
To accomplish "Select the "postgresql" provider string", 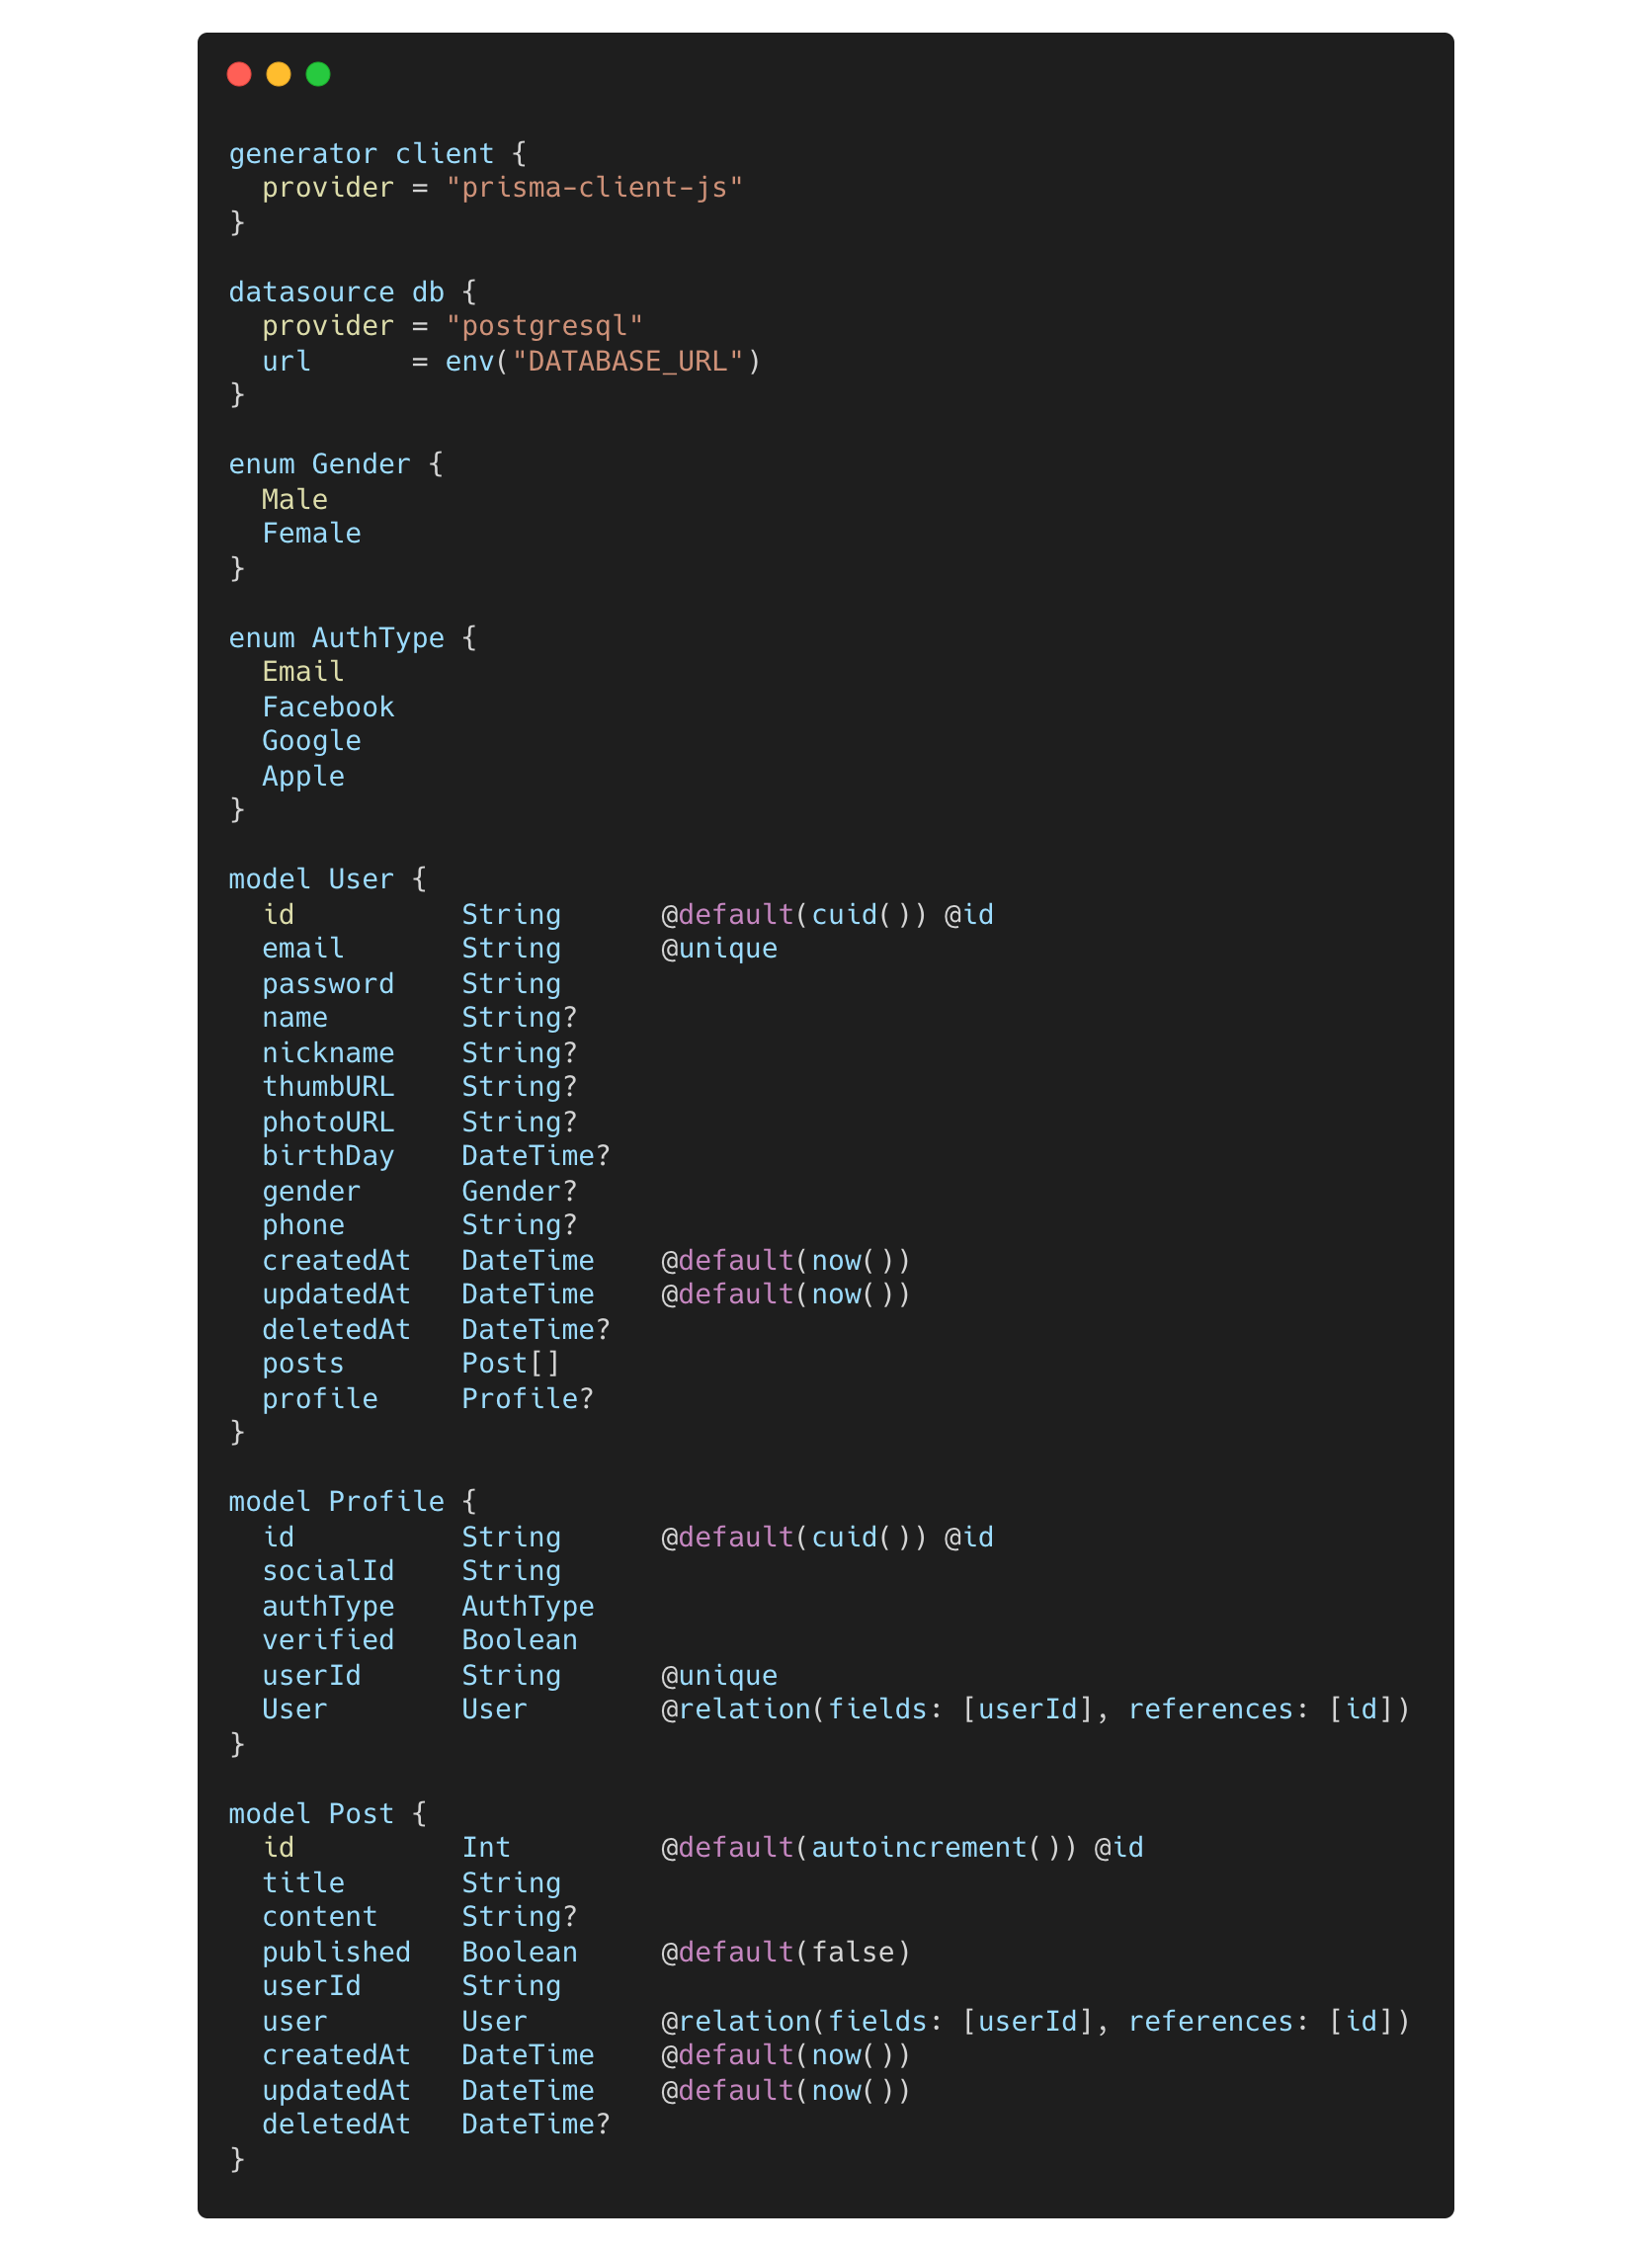I will (545, 324).
